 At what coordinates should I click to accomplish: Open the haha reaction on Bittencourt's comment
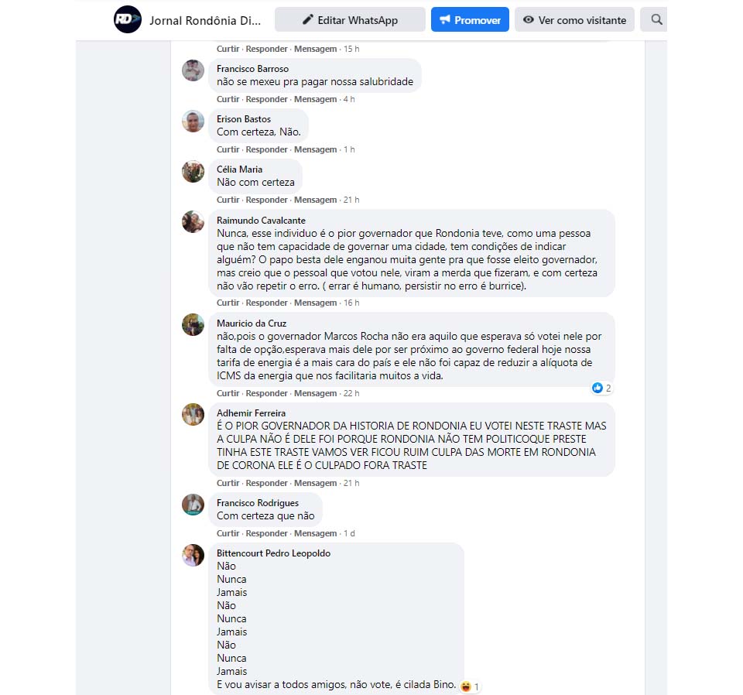[x=470, y=686]
